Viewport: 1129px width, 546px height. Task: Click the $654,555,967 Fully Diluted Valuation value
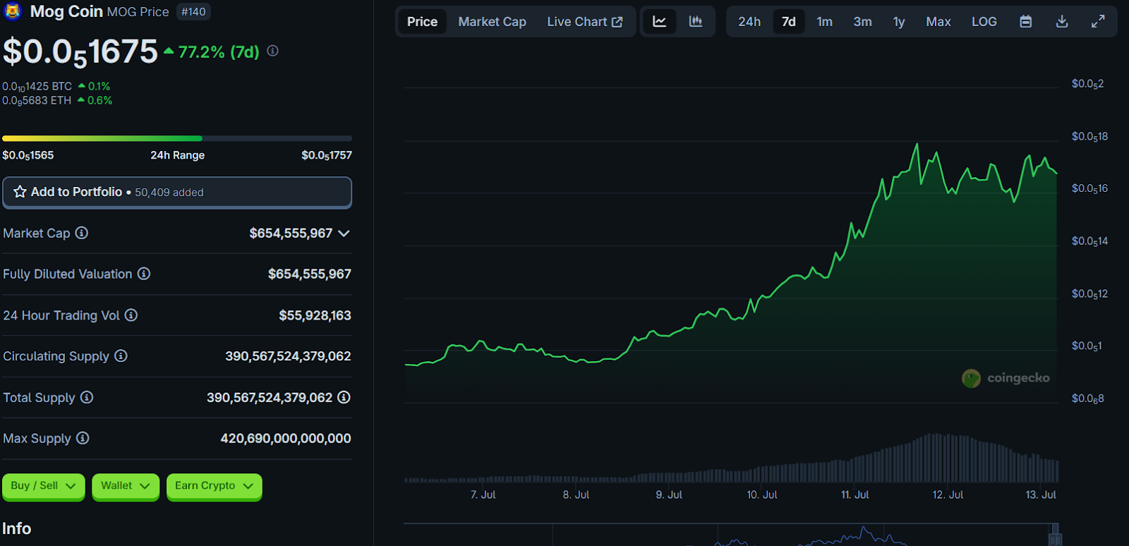click(309, 274)
